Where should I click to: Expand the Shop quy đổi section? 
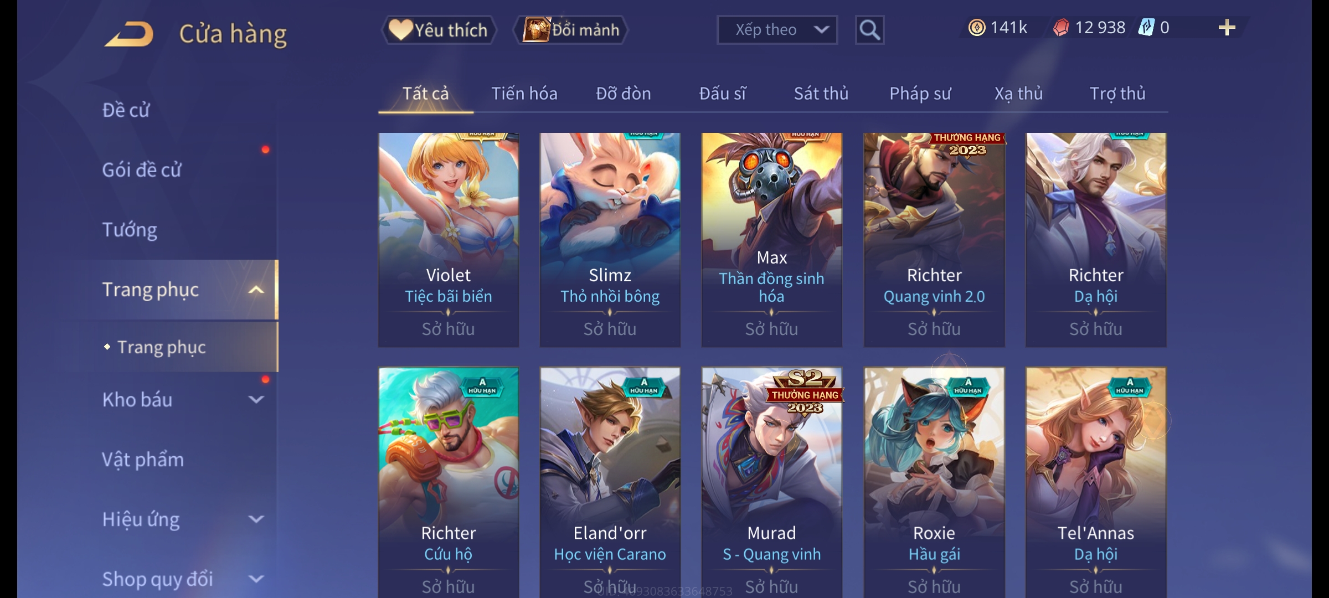pos(256,579)
